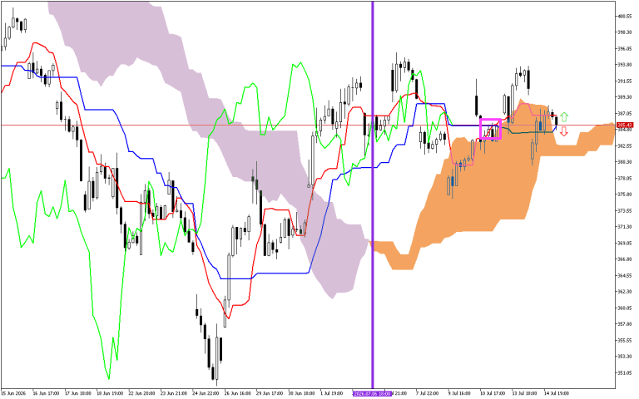Click the 1 Jul 19:00 time label

[331, 394]
